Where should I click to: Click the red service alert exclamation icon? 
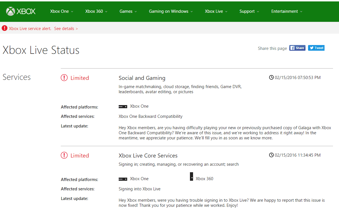coord(5,28)
